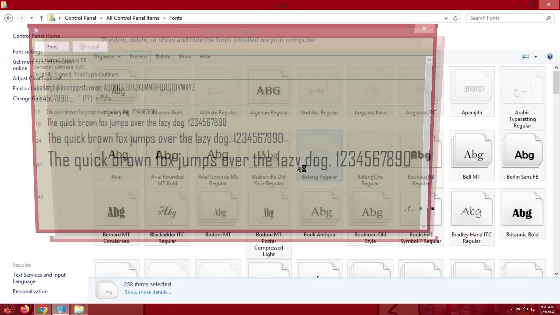Screen dimensions: 560x315
Task: Open Chrome from the taskbar
Action: pyautogui.click(x=43, y=309)
